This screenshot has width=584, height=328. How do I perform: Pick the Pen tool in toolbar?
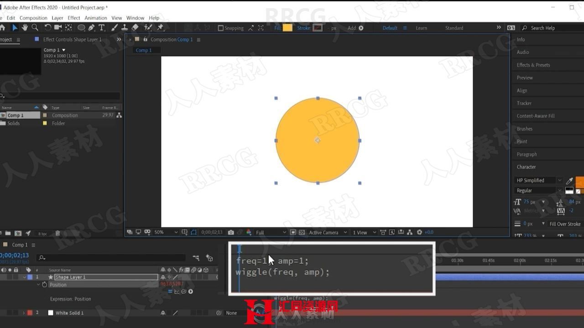92,28
